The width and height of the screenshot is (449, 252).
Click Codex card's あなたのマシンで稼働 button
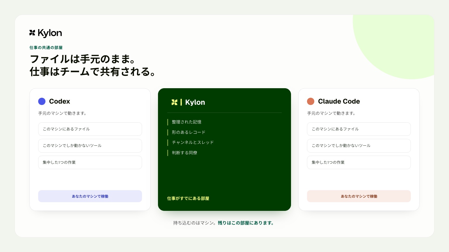tap(90, 196)
